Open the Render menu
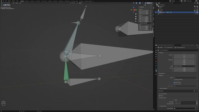 pos(9,1)
